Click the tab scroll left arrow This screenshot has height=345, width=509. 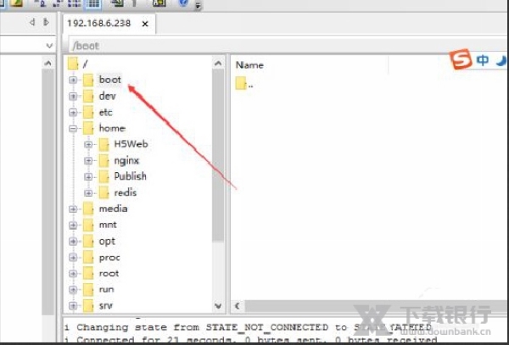(33, 23)
